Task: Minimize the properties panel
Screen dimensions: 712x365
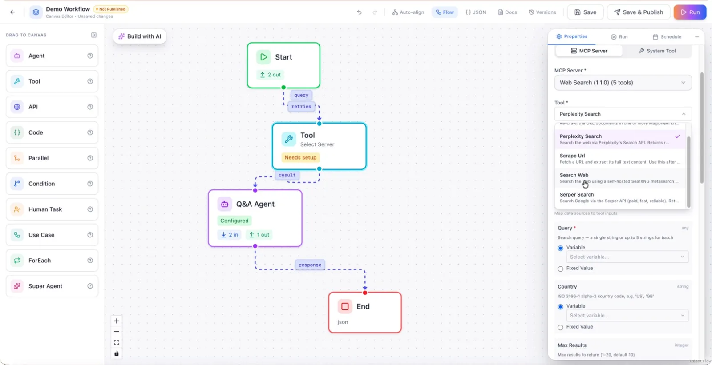Action: tap(697, 37)
